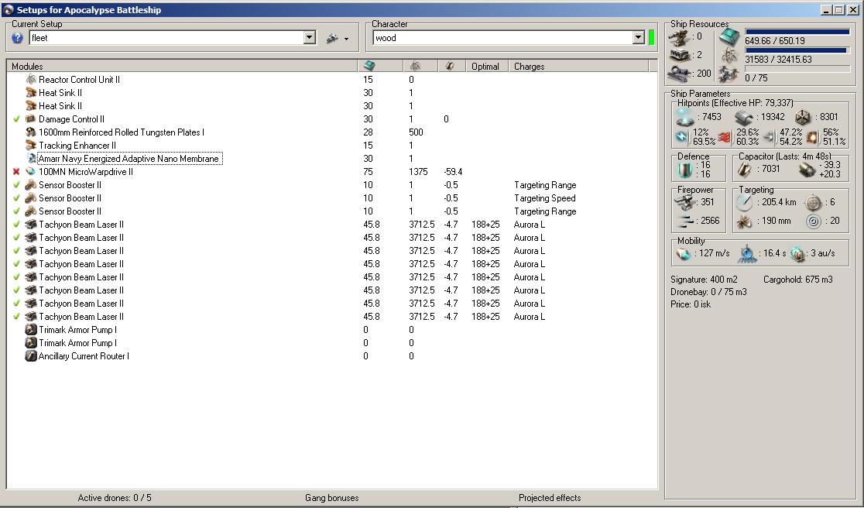This screenshot has height=508, width=864.
Task: Click the CPU usage bar 649.66 / 650.19
Action: click(x=797, y=32)
